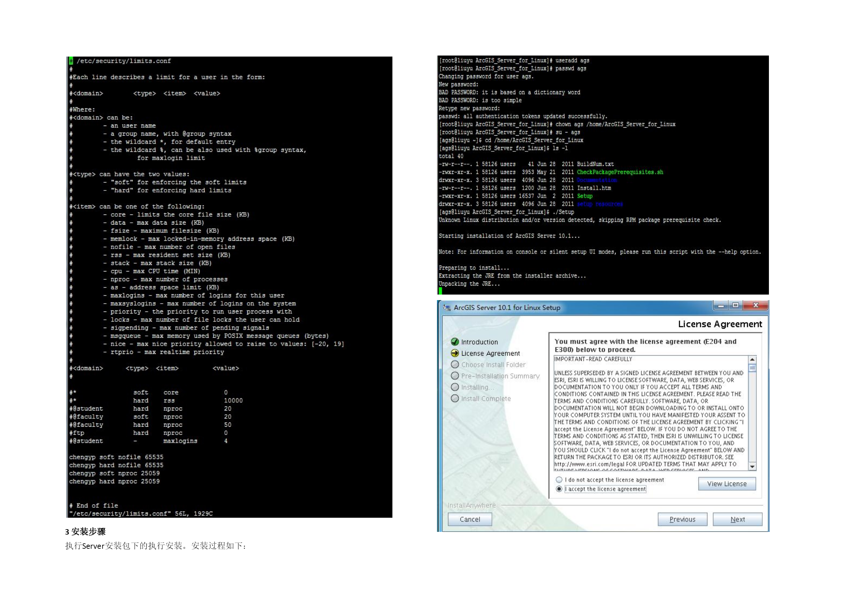Click the 'License Agreement' page heading
Screen dimensions: 857x605
(x=720, y=324)
